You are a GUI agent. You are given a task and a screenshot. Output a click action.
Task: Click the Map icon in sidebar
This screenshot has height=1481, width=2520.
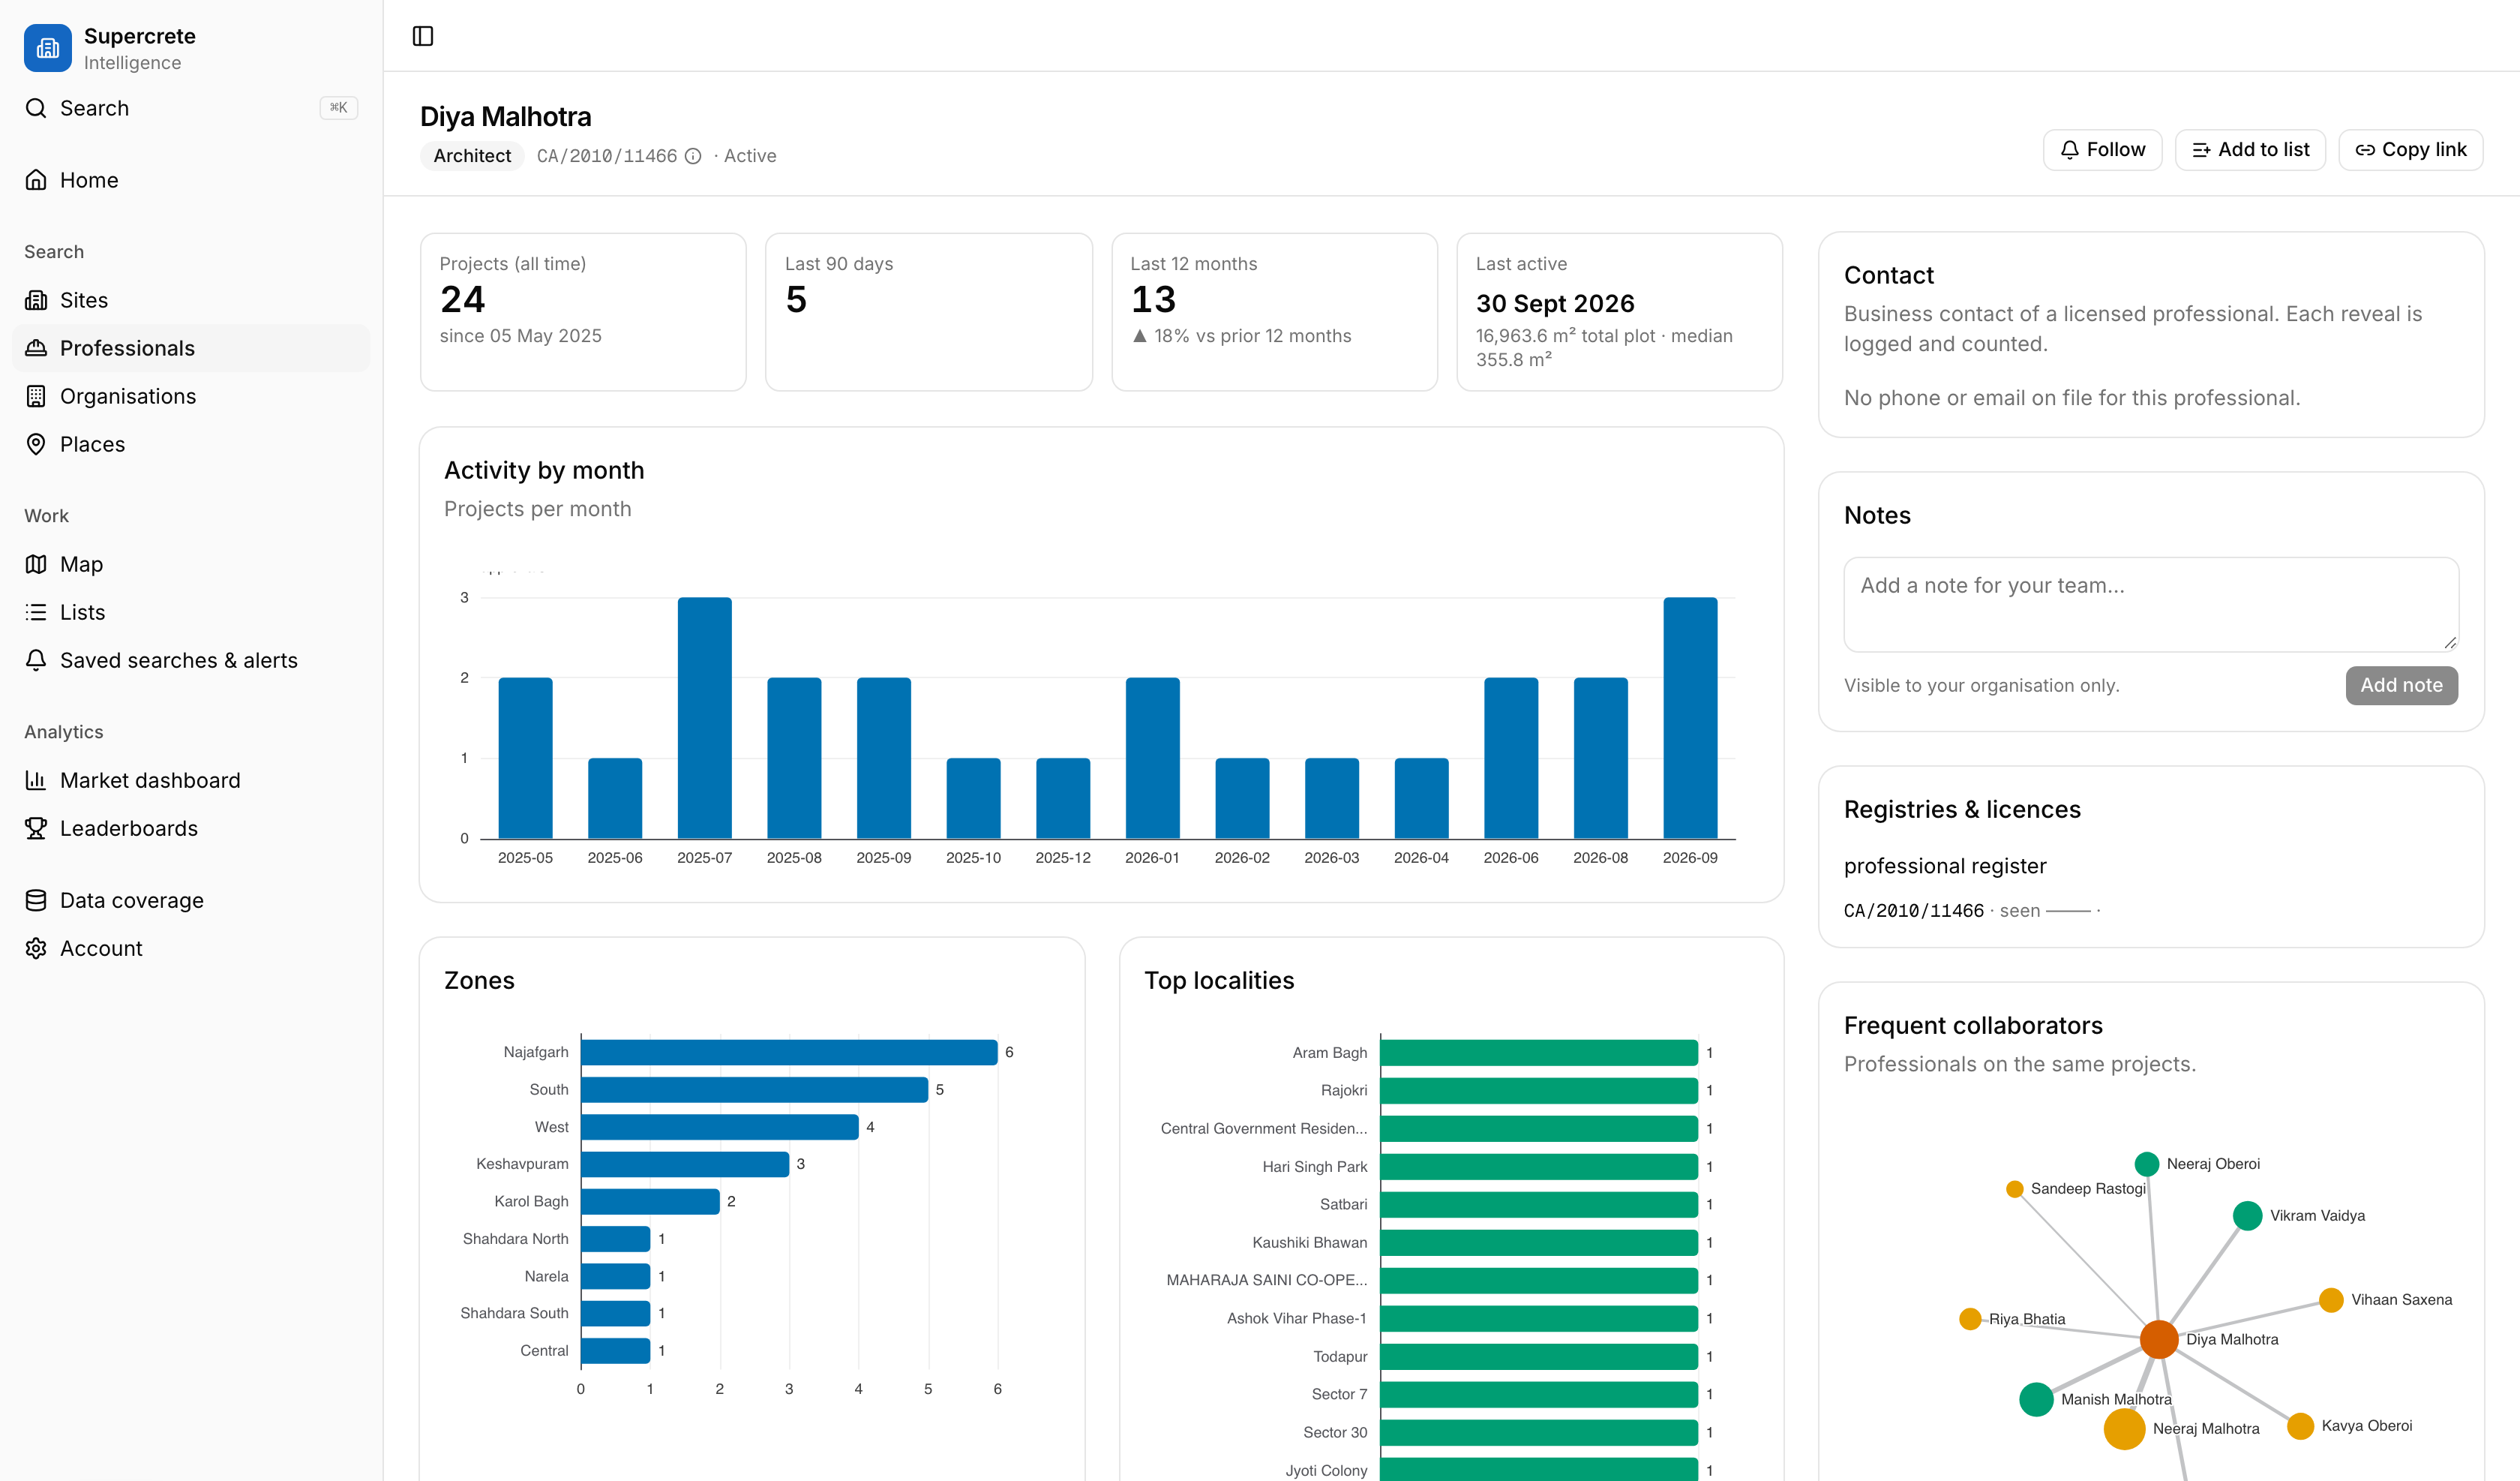tap(36, 564)
